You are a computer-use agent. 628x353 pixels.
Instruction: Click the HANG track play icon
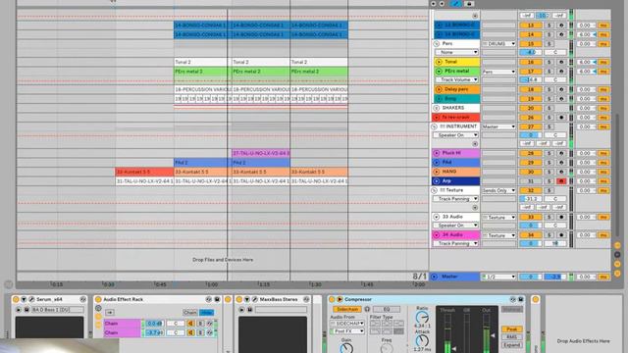click(437, 172)
